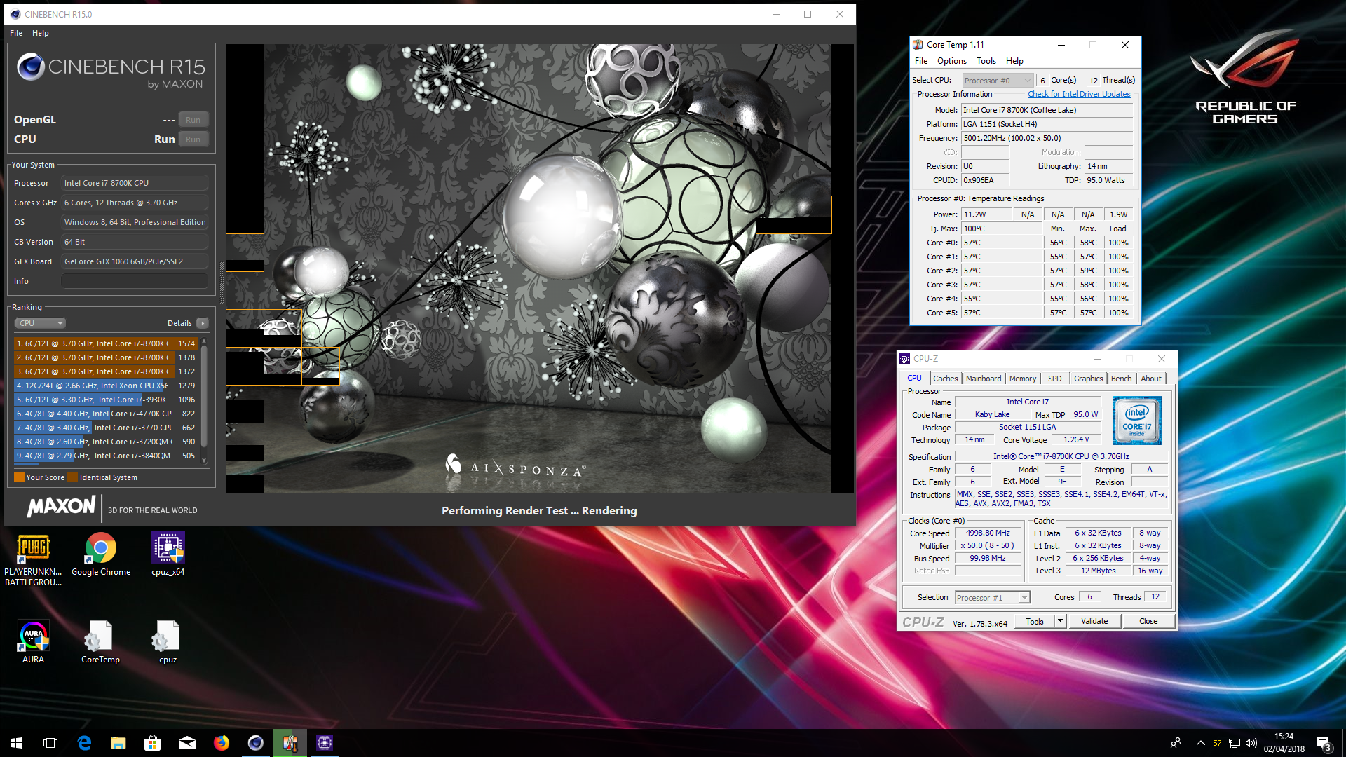Open the volume control in the tray
Image resolution: width=1346 pixels, height=757 pixels.
(1251, 743)
